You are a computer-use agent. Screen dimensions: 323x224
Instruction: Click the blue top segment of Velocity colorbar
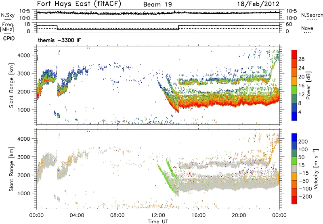point(294,137)
